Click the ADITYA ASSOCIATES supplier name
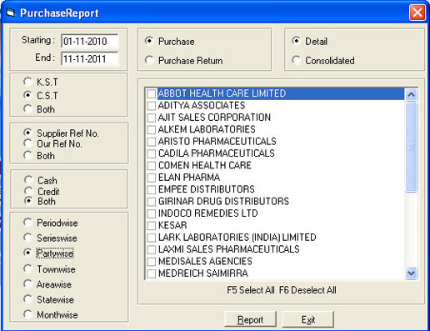Screen dimensions: 430x331 coord(202,105)
